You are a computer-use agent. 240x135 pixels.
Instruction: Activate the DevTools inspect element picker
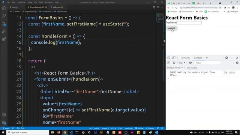pyautogui.click(x=169, y=58)
